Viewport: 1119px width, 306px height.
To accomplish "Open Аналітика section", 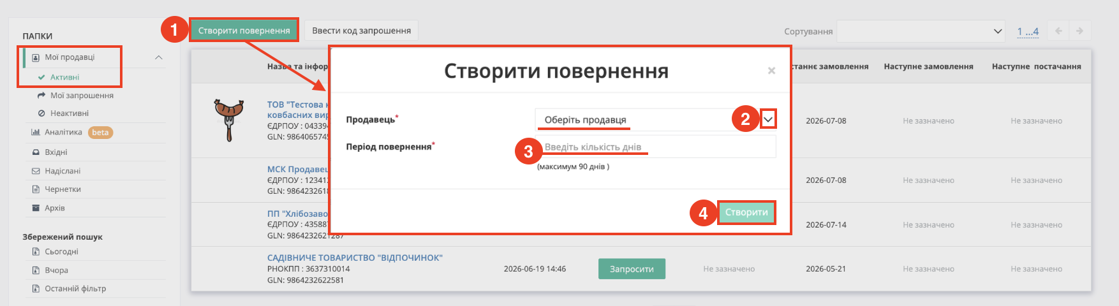I will click(63, 133).
